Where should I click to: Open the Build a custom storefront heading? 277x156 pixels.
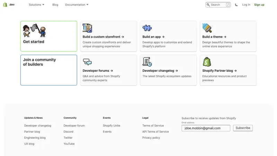pyautogui.click(x=101, y=37)
